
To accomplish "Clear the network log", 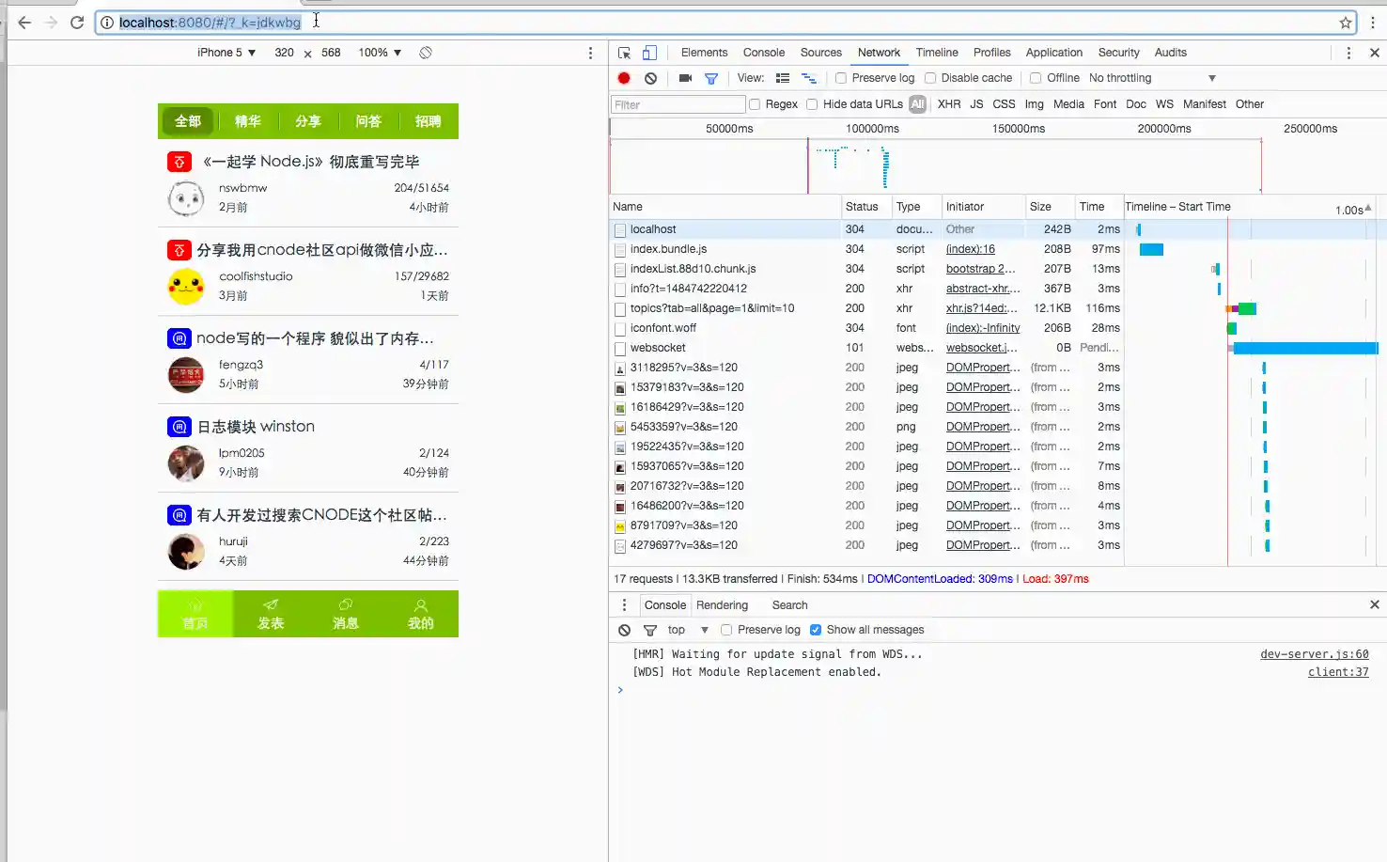I will (650, 78).
